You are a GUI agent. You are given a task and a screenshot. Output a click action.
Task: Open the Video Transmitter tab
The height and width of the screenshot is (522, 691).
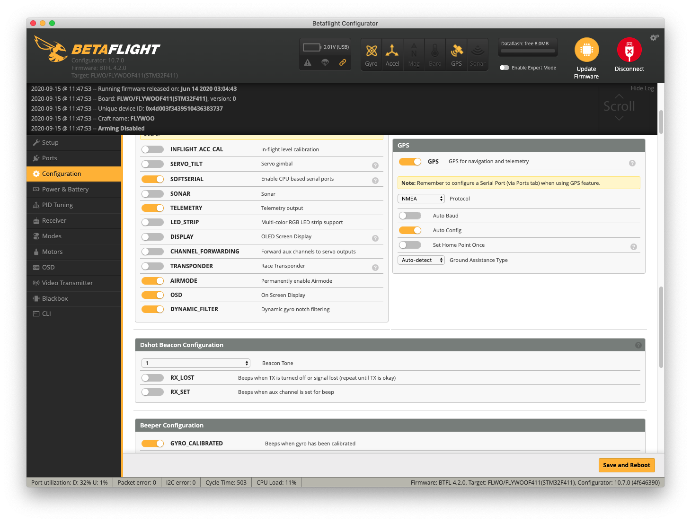74,283
